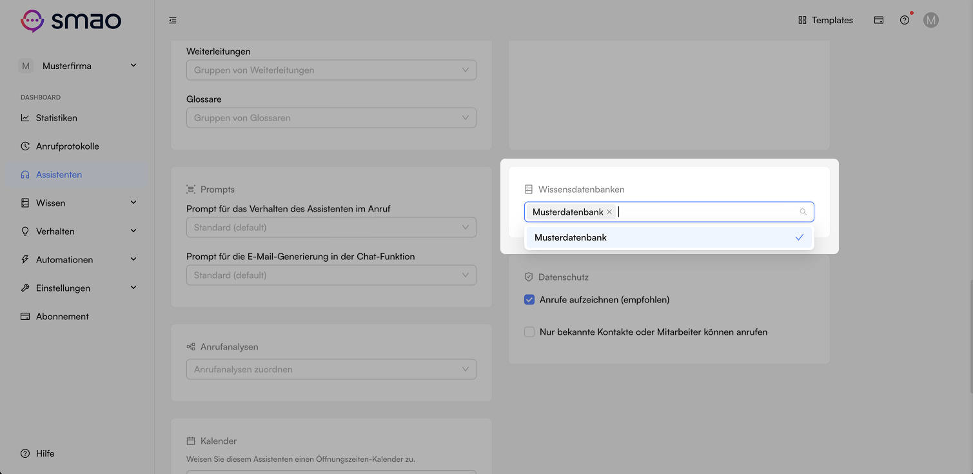Click the Templates grid icon
The width and height of the screenshot is (973, 474).
point(803,21)
